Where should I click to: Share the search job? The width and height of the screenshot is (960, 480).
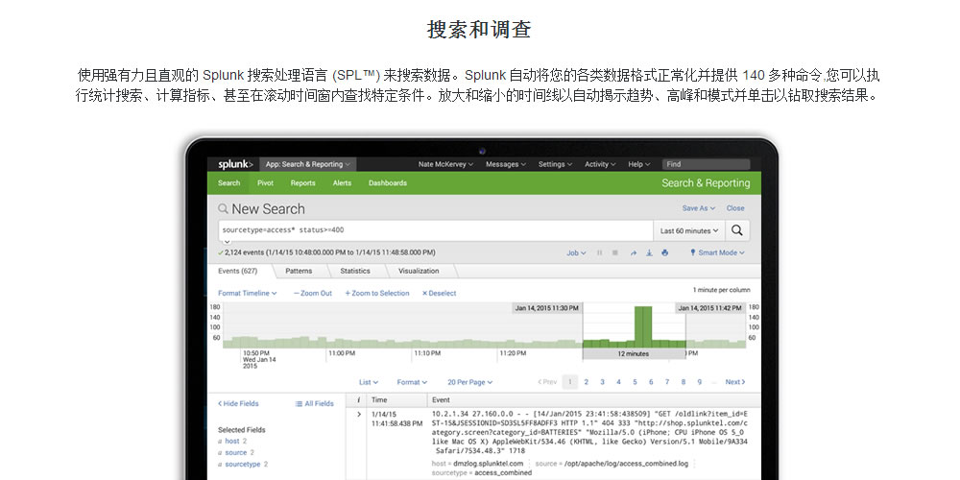[x=633, y=252]
